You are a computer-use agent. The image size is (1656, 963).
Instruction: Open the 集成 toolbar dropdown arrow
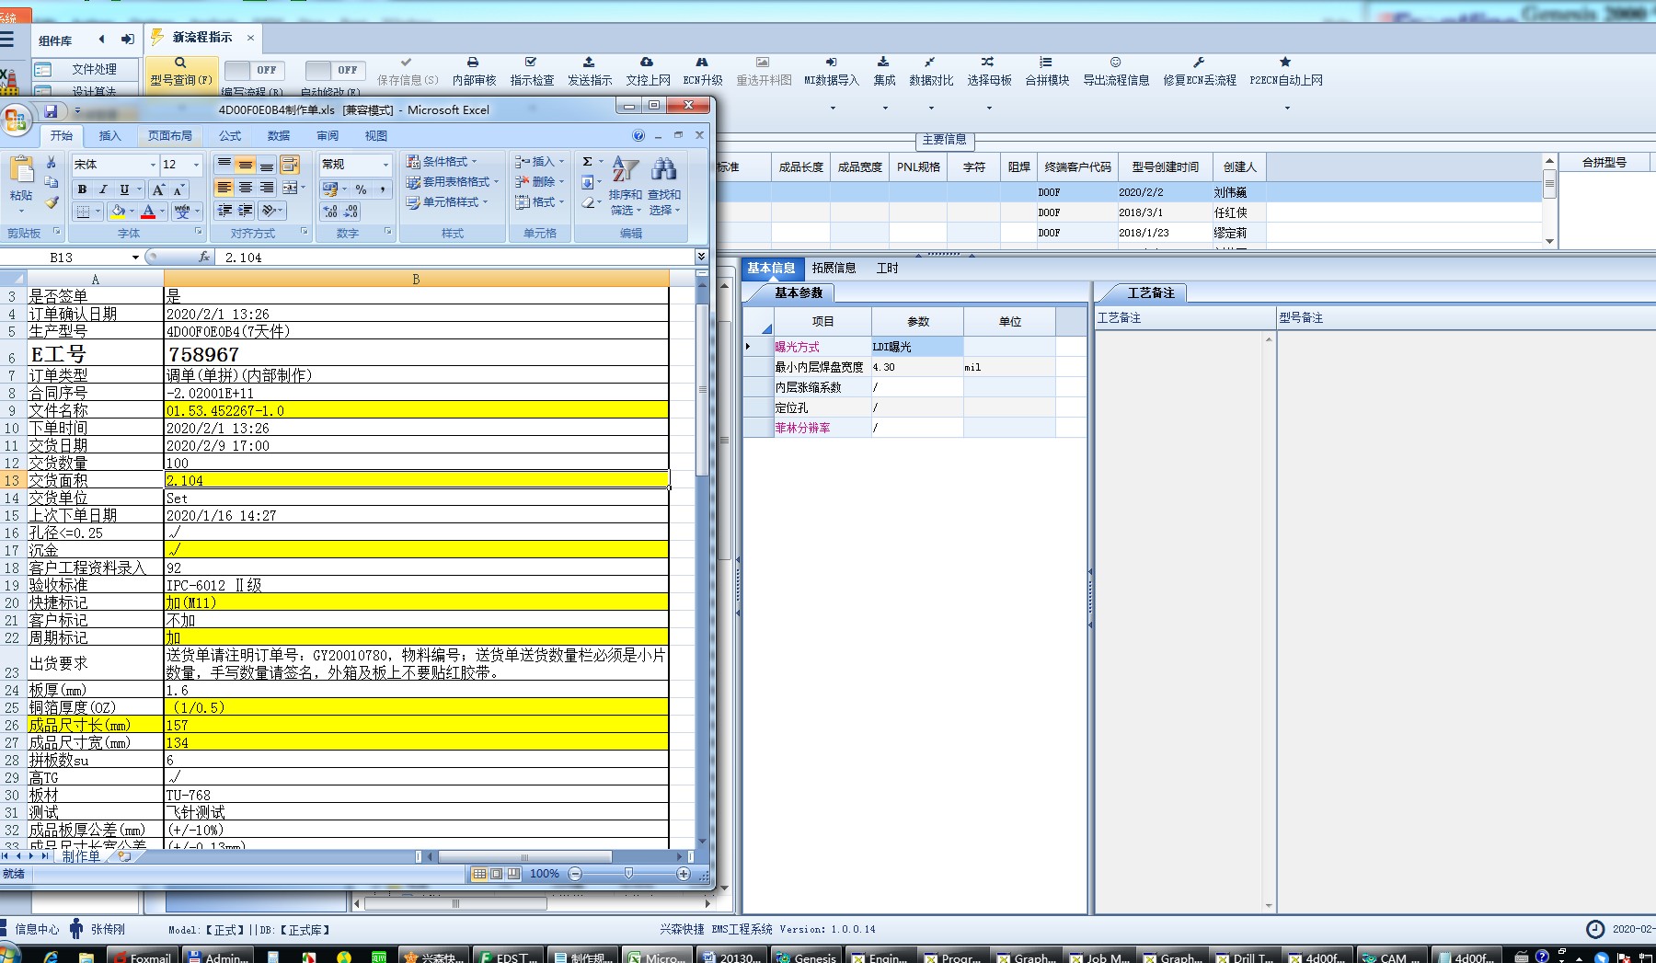pyautogui.click(x=885, y=108)
